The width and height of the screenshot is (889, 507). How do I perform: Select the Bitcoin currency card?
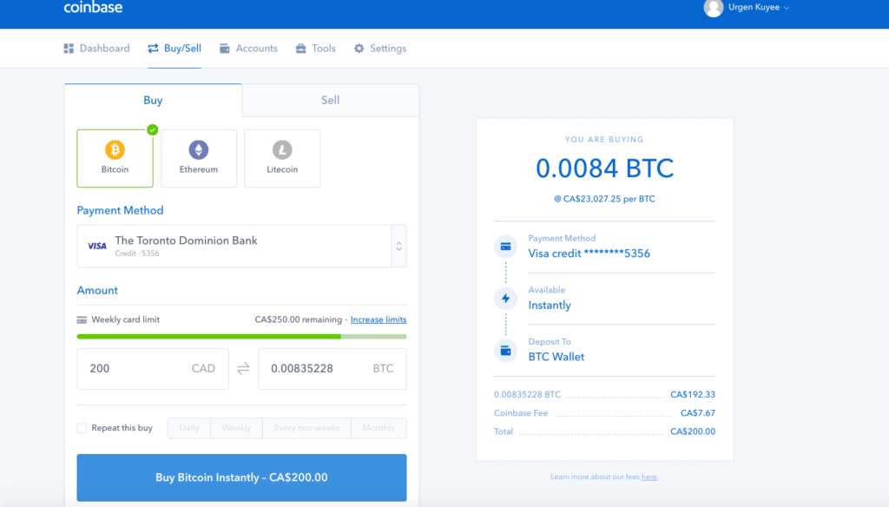115,158
